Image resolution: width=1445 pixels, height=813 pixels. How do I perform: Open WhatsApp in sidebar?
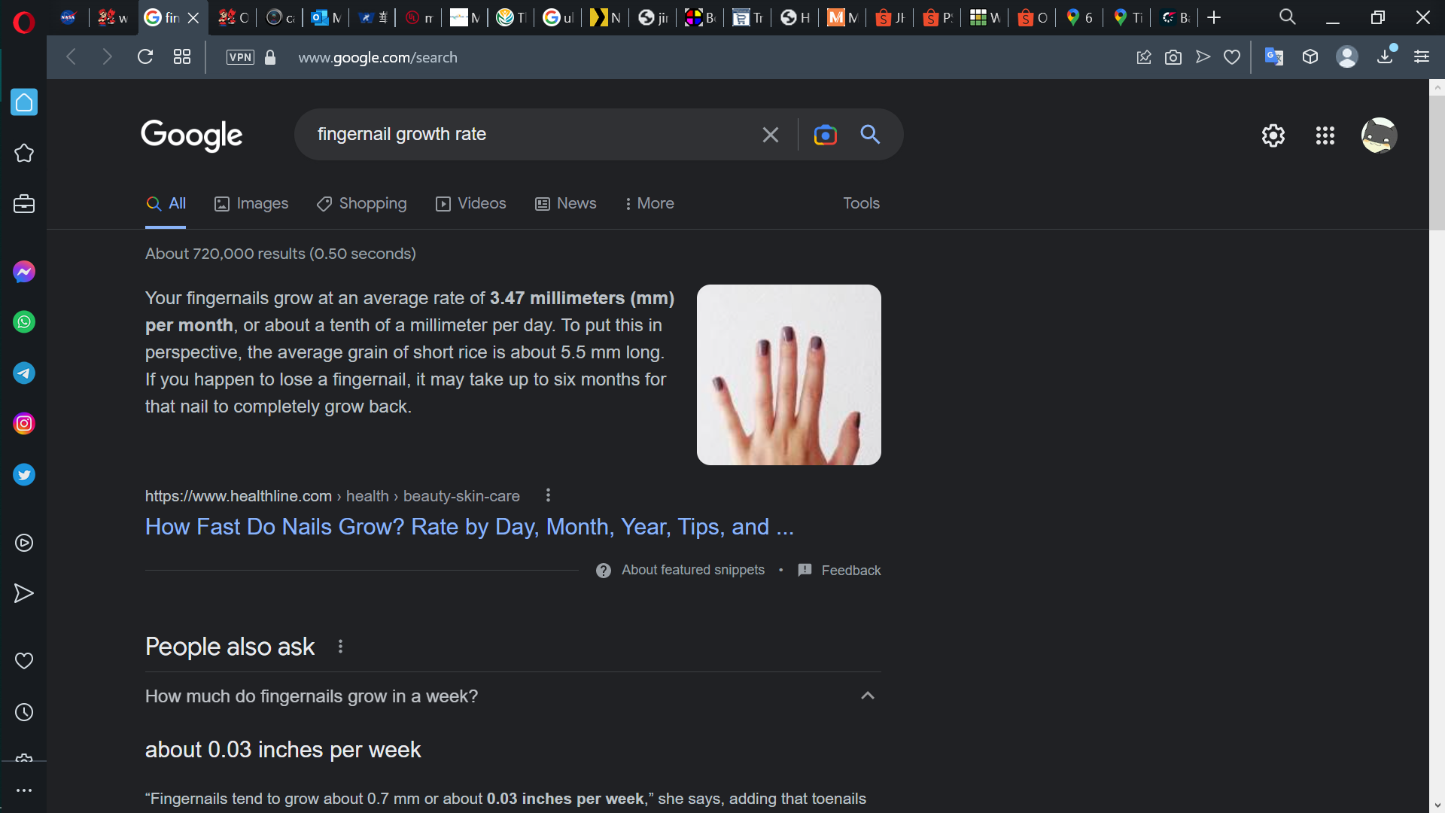[24, 322]
